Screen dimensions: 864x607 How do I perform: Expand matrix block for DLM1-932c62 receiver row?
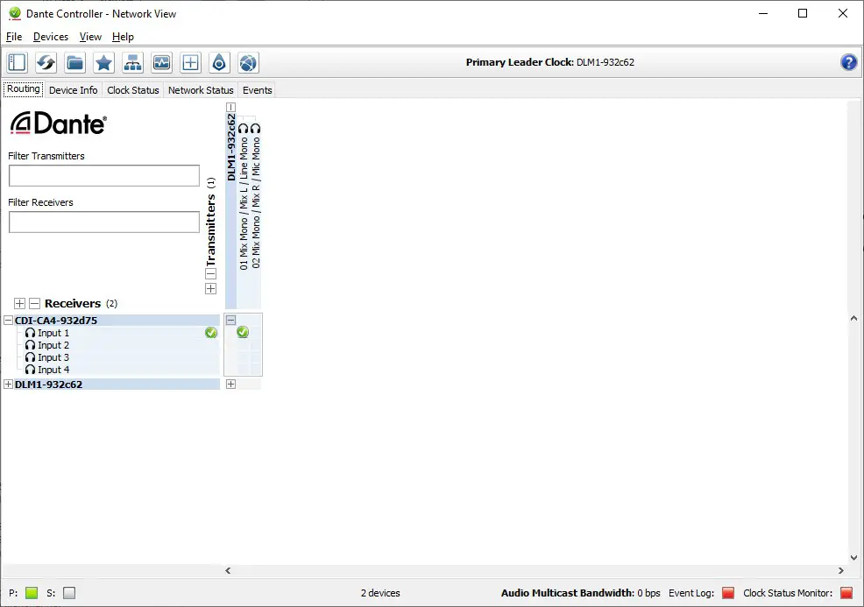pyautogui.click(x=230, y=384)
